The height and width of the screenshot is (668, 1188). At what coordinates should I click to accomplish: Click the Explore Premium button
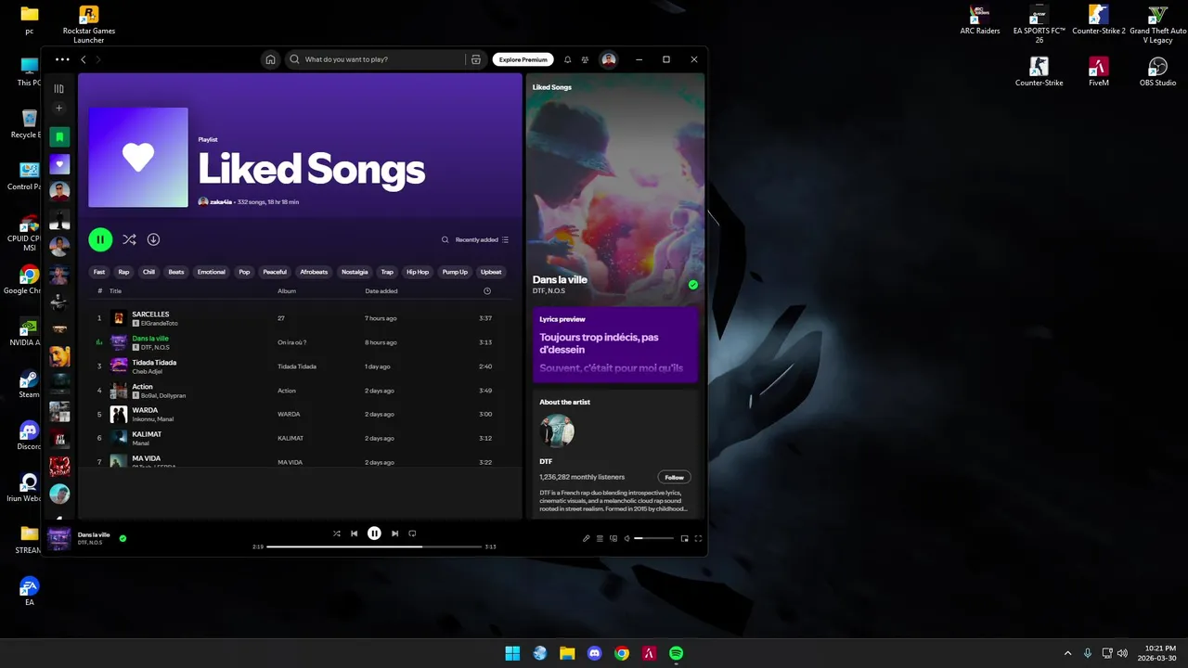523,59
